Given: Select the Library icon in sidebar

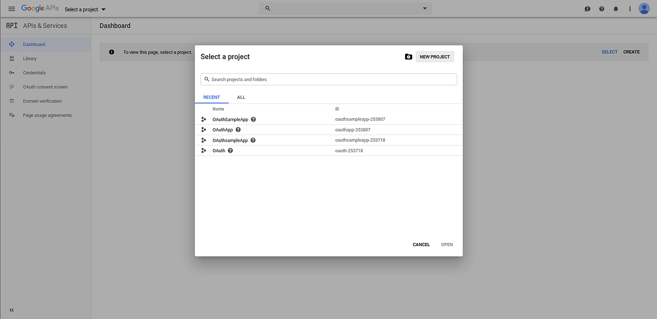Looking at the screenshot, I should [x=11, y=59].
